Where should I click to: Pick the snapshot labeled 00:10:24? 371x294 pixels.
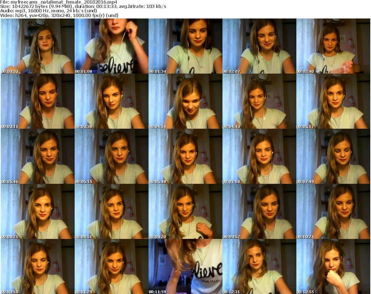coord(333,211)
